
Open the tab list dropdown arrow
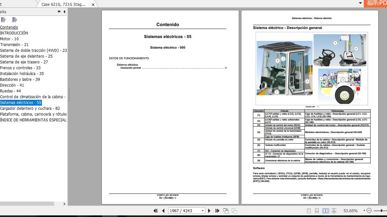[x=361, y=3]
